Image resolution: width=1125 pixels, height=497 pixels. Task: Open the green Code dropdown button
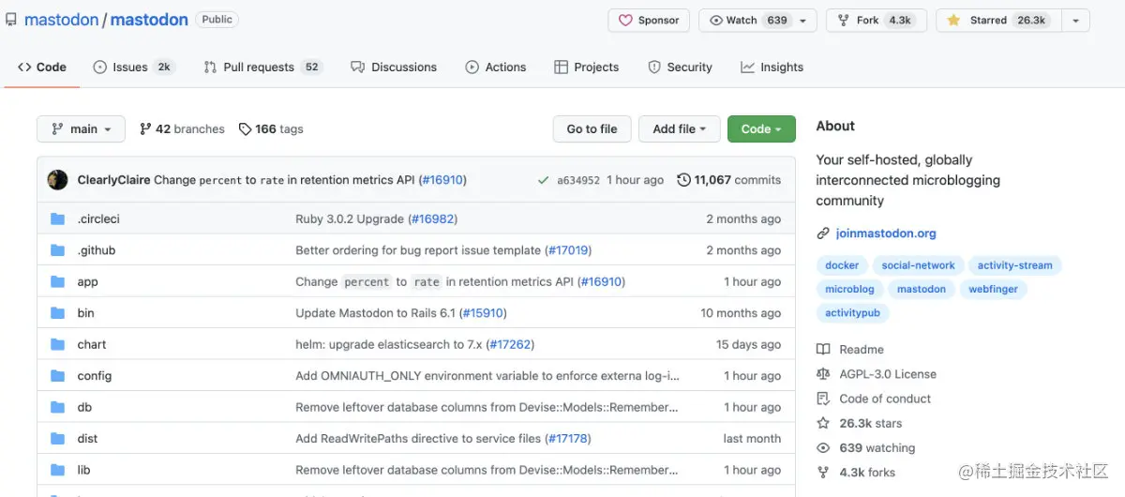click(x=761, y=129)
